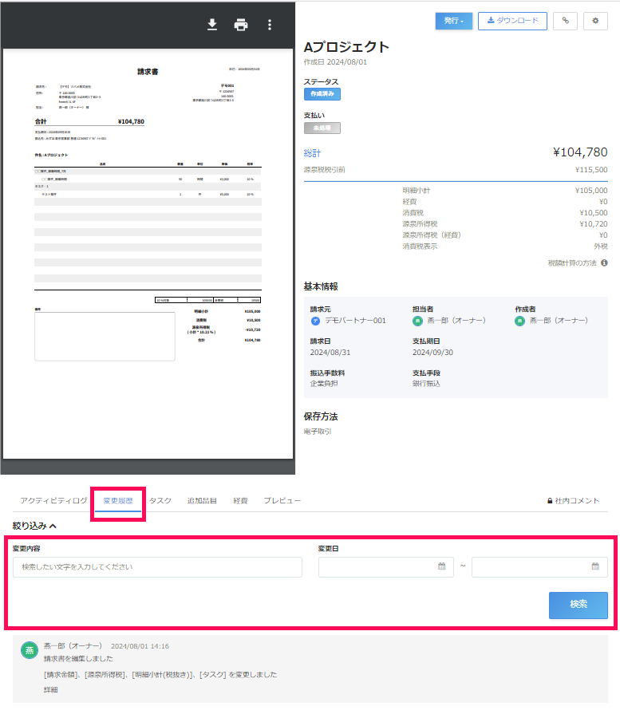Screen dimensions: 620x714
Task: Select the 電子取引 保存方法 value
Action: [x=318, y=432]
